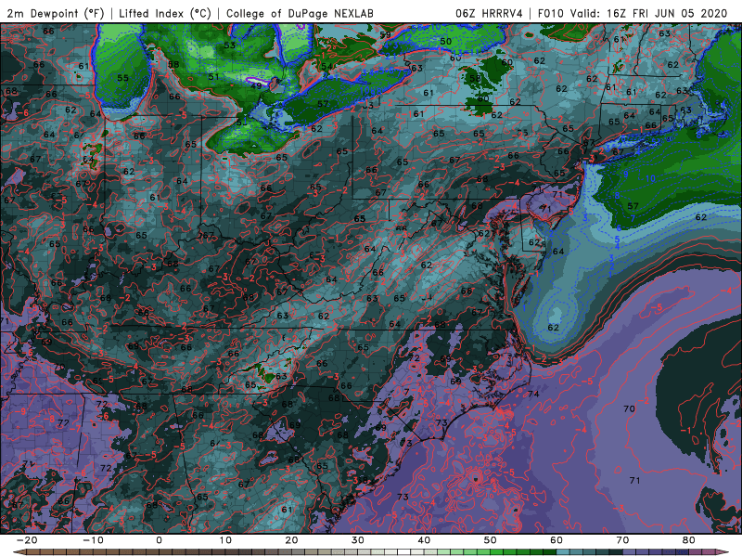Select the "55" dewpoint value over Lake Michigan
The width and height of the screenshot is (742, 557).
[122, 78]
